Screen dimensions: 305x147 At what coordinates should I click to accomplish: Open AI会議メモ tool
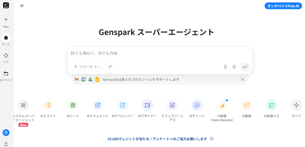tap(272, 105)
